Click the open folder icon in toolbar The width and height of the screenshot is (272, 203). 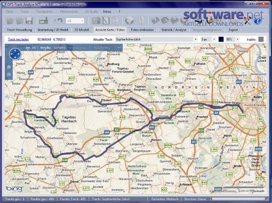click(10, 21)
